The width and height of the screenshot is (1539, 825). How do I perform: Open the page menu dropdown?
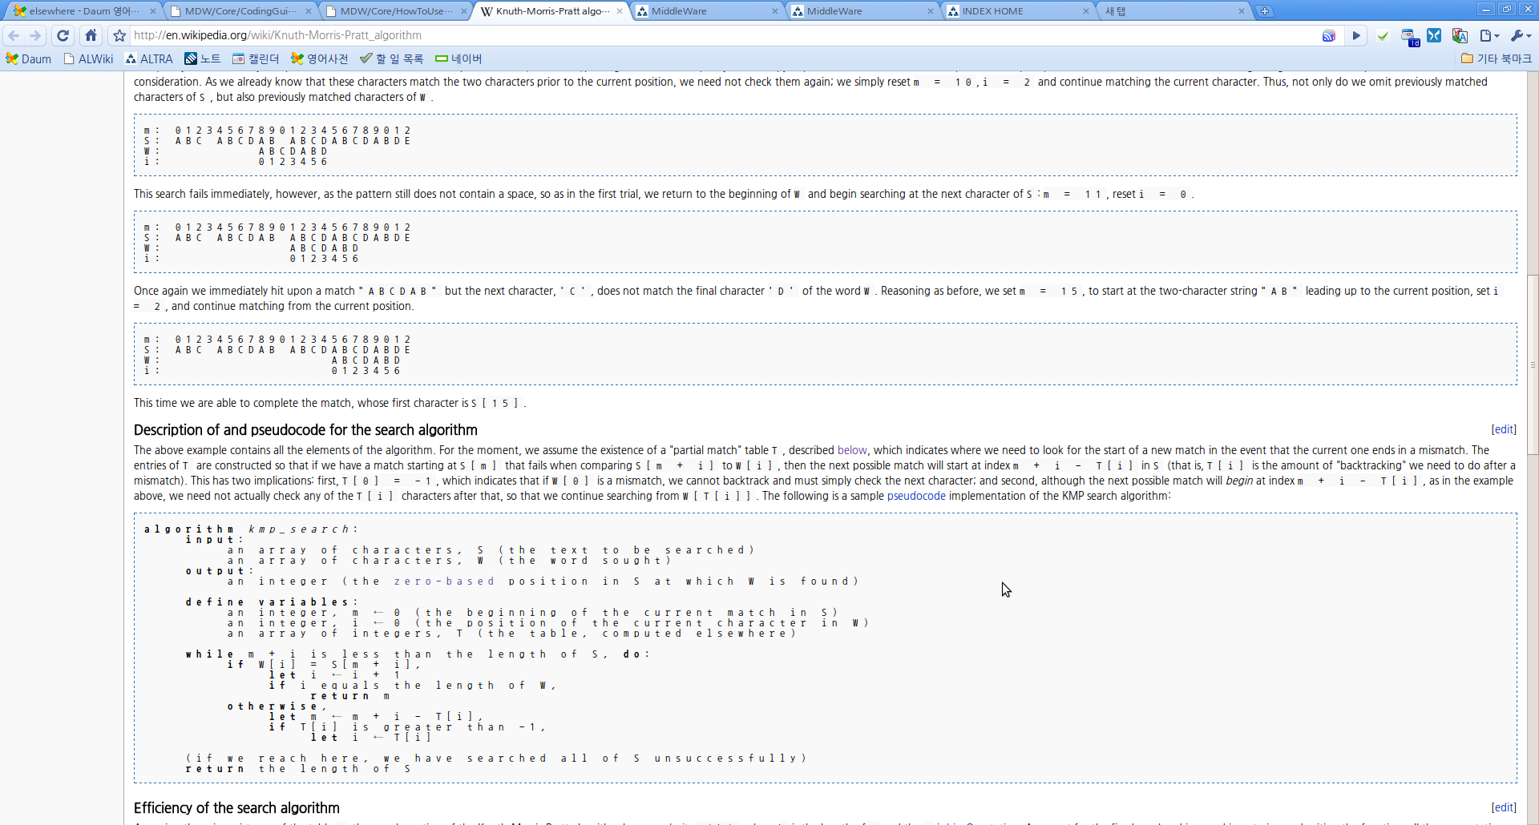[x=1489, y=35]
